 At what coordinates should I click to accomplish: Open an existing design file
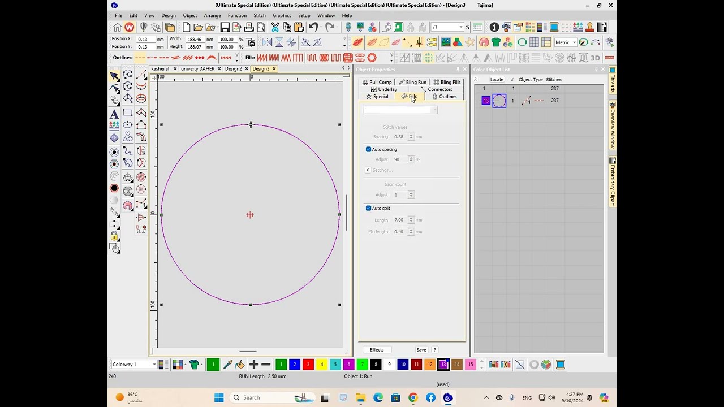tap(198, 27)
